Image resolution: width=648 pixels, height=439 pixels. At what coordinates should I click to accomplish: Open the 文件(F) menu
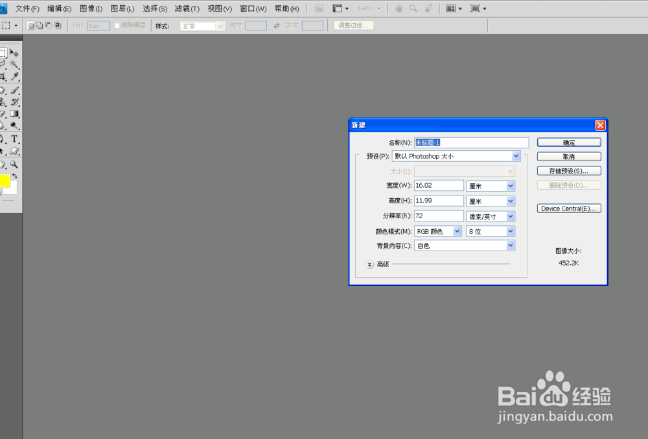click(x=27, y=8)
